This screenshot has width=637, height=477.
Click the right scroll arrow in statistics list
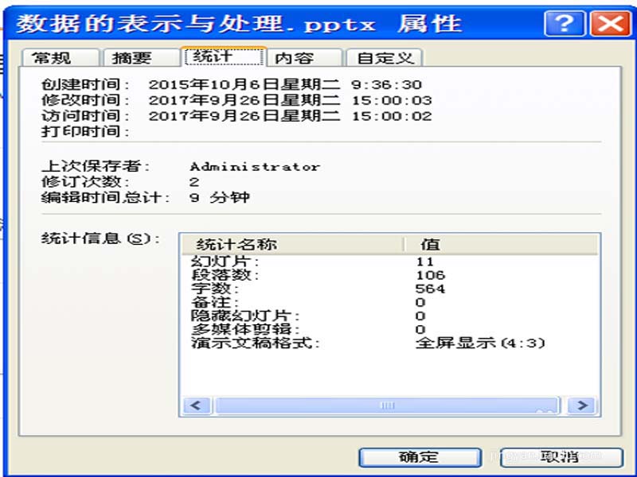pos(582,405)
